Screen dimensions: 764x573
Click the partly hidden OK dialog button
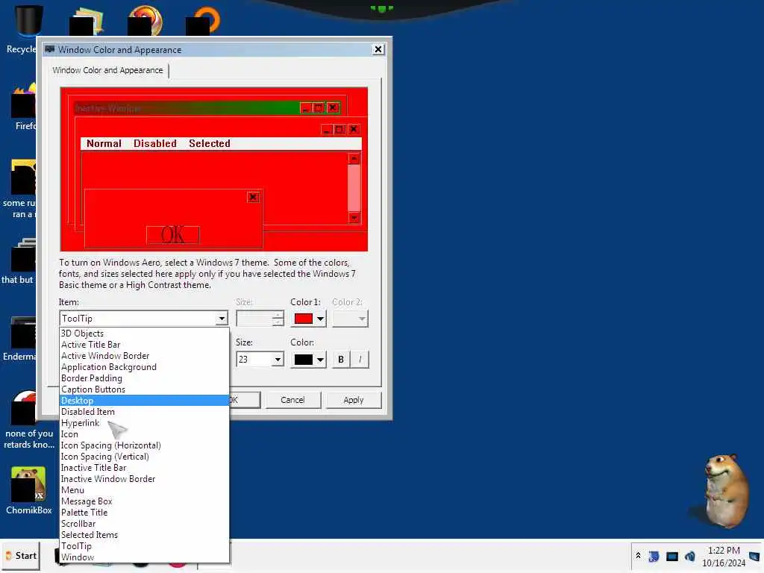[x=245, y=400]
